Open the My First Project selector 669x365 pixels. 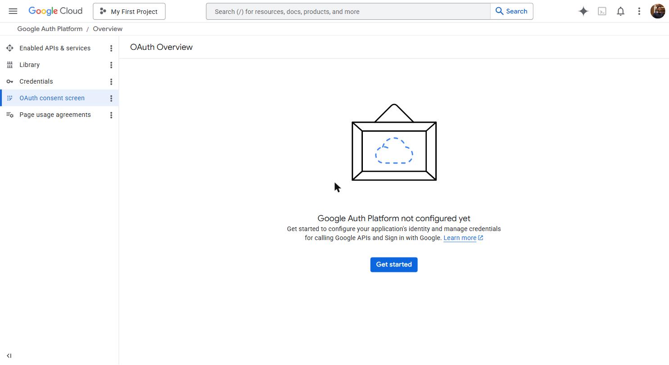[129, 11]
